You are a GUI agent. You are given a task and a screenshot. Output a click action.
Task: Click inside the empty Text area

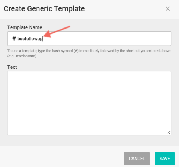(x=89, y=103)
